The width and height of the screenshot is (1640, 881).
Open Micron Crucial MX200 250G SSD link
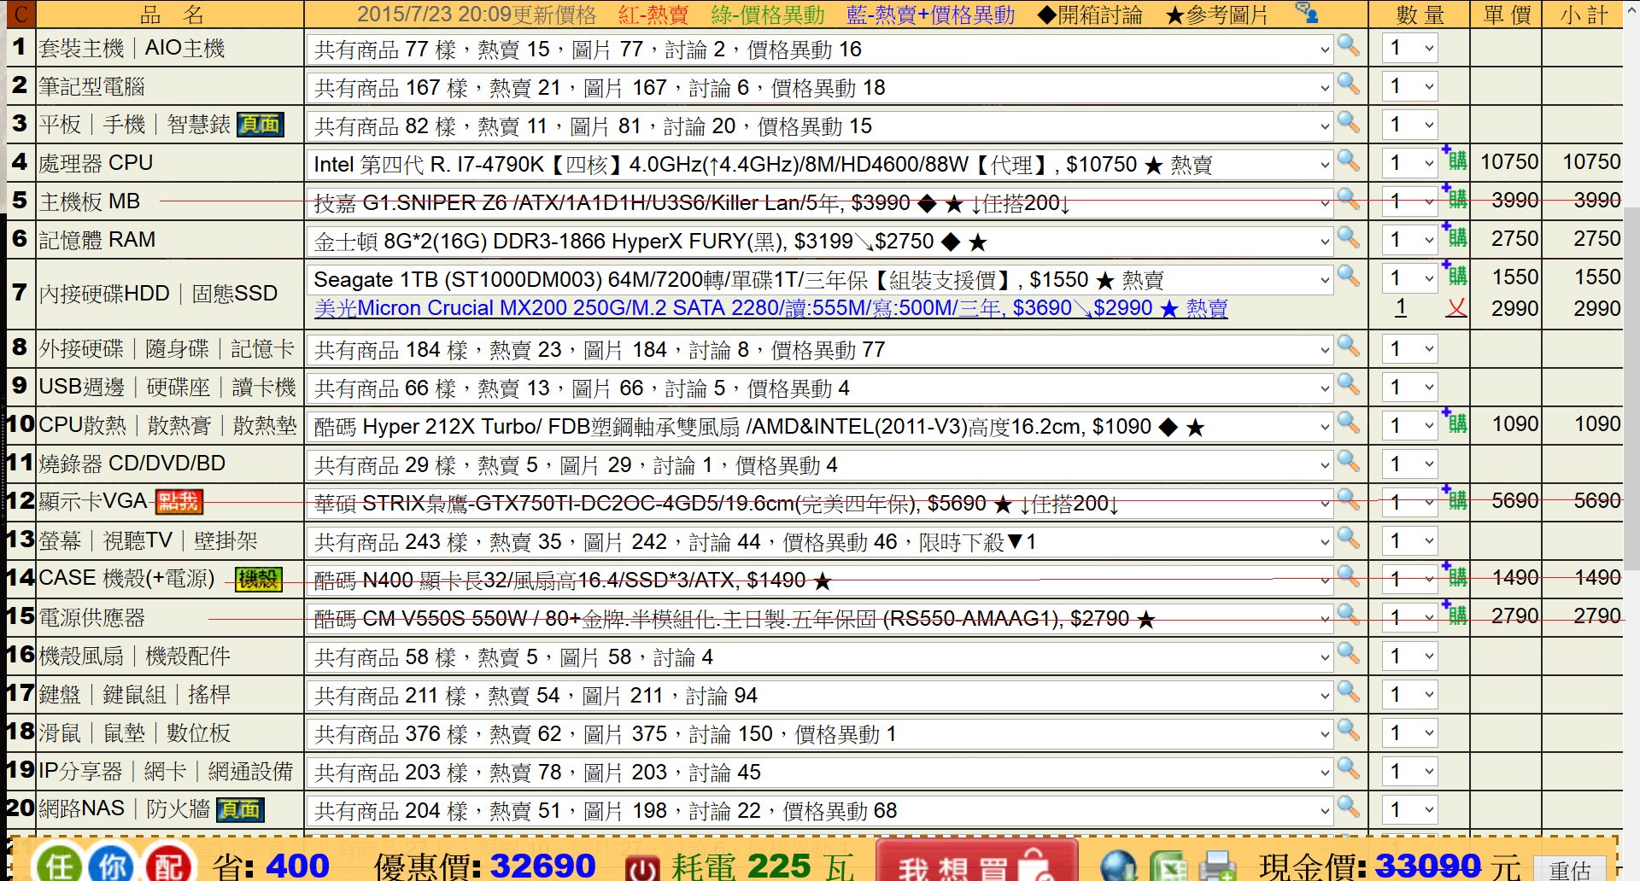(770, 308)
